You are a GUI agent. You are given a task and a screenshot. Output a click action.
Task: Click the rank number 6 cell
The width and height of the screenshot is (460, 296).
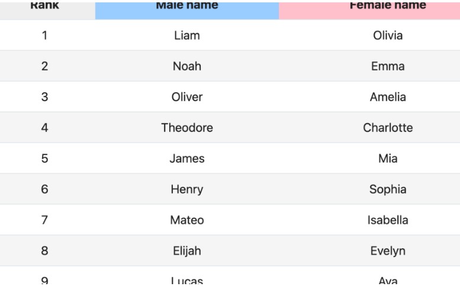pyautogui.click(x=44, y=189)
